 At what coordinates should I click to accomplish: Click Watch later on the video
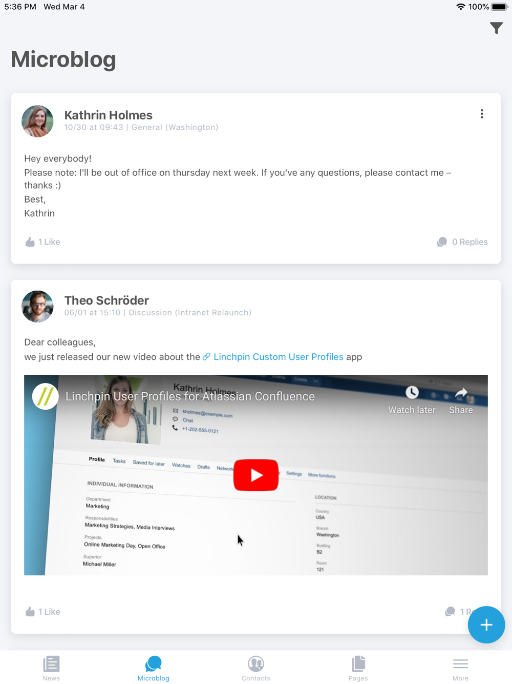412,401
